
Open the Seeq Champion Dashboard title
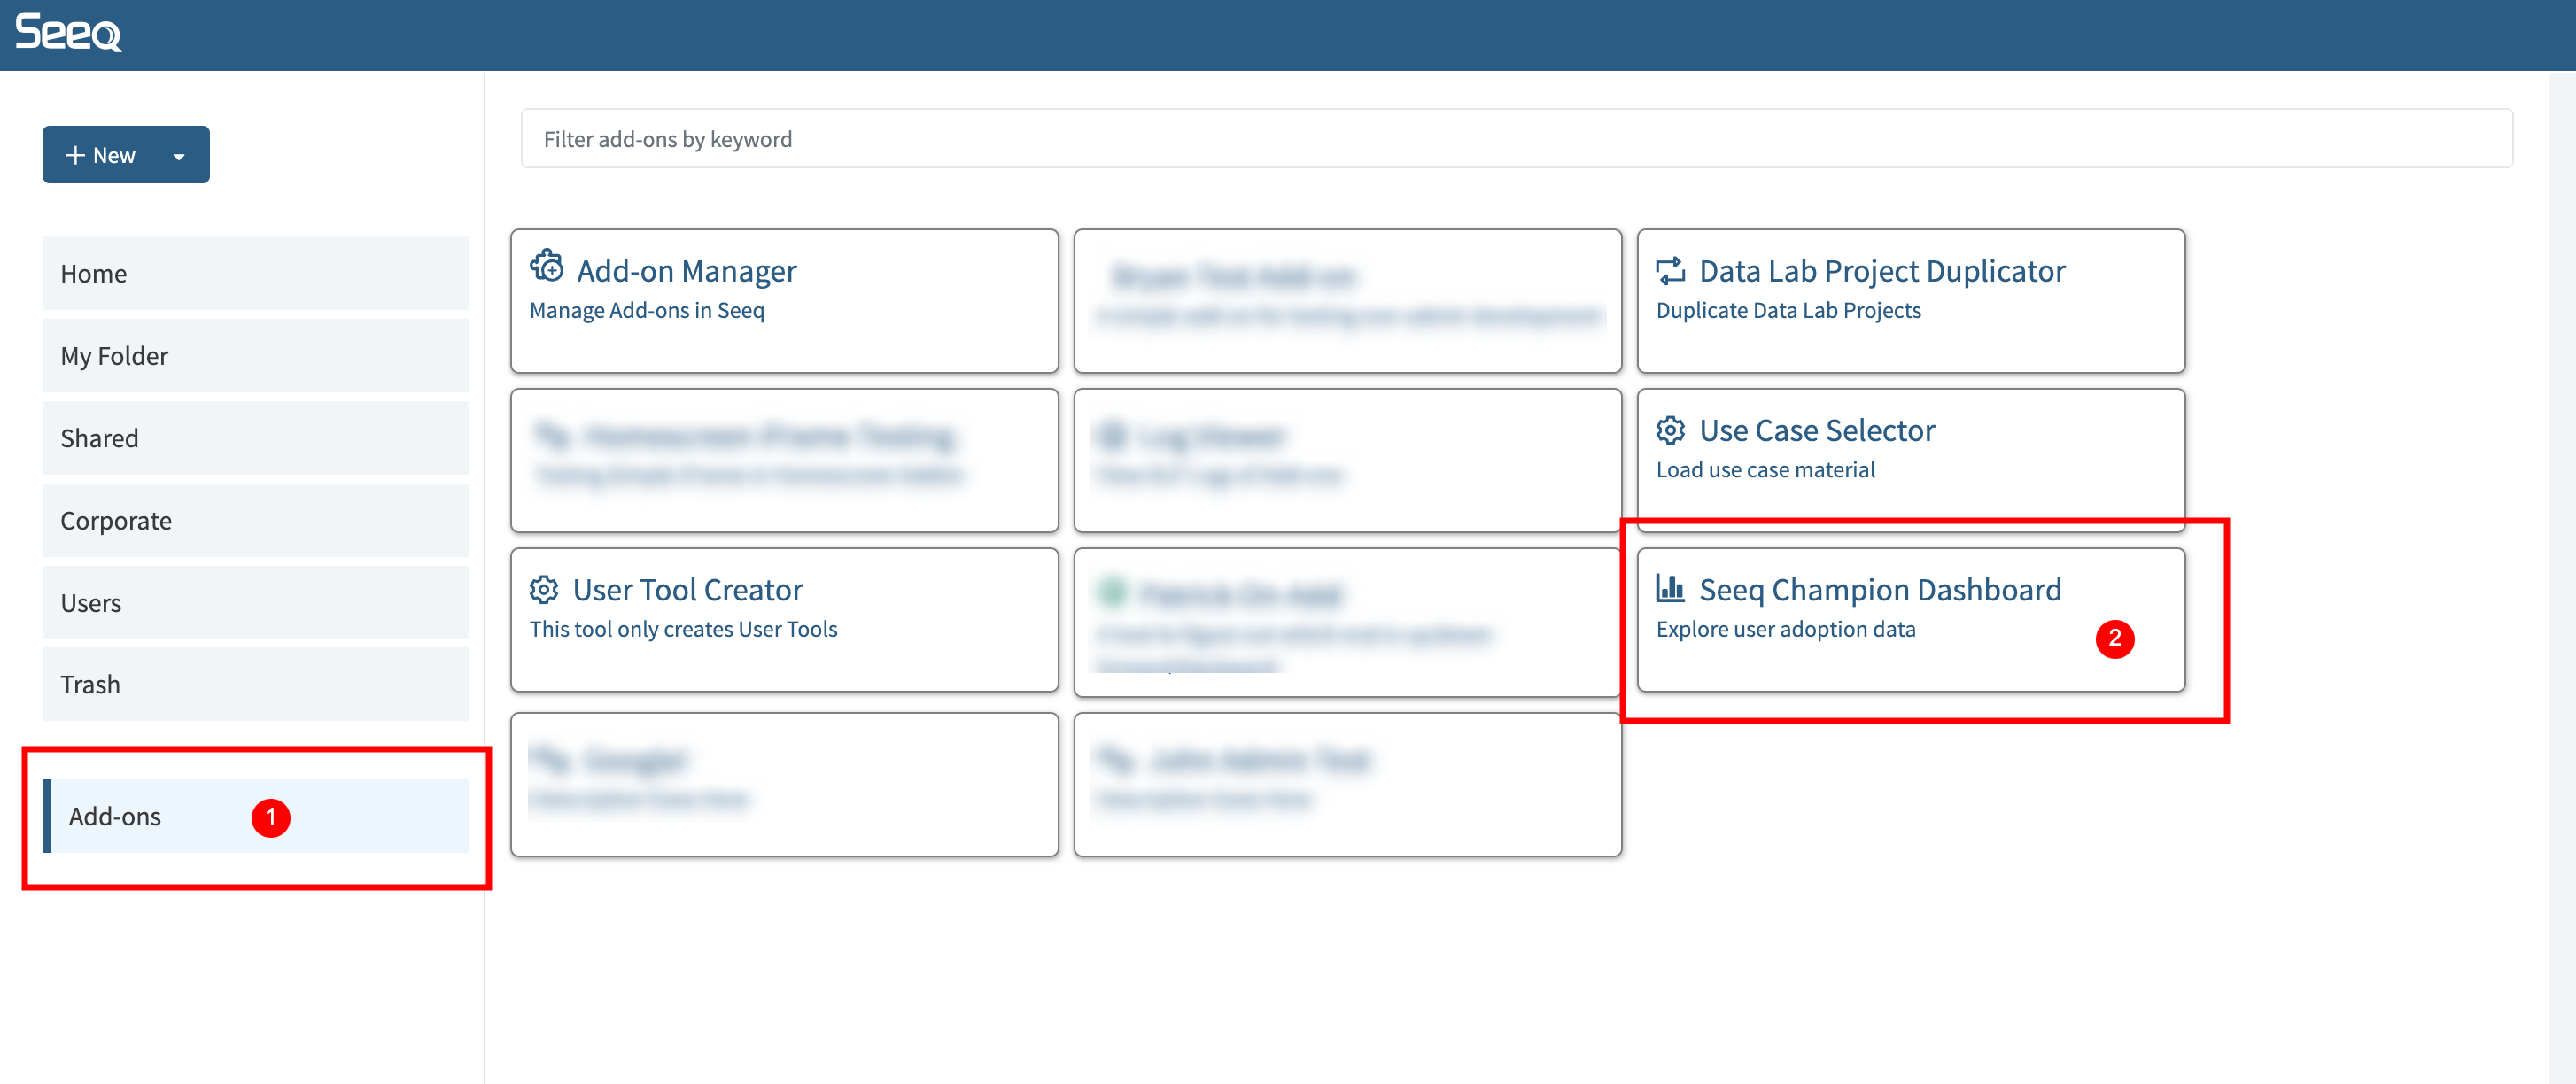(1880, 589)
